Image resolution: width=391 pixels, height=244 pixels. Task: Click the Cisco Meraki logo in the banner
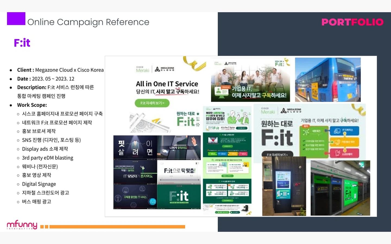click(143, 69)
